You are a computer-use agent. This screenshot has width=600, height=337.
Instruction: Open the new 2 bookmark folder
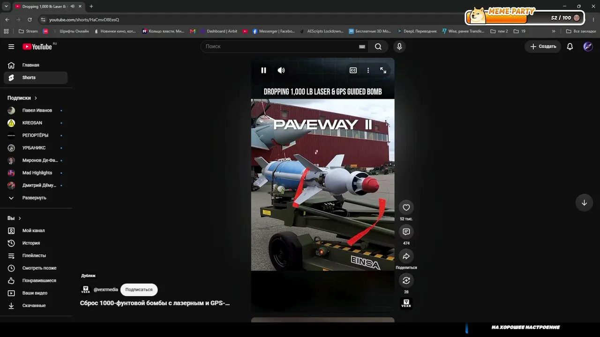pos(499,31)
